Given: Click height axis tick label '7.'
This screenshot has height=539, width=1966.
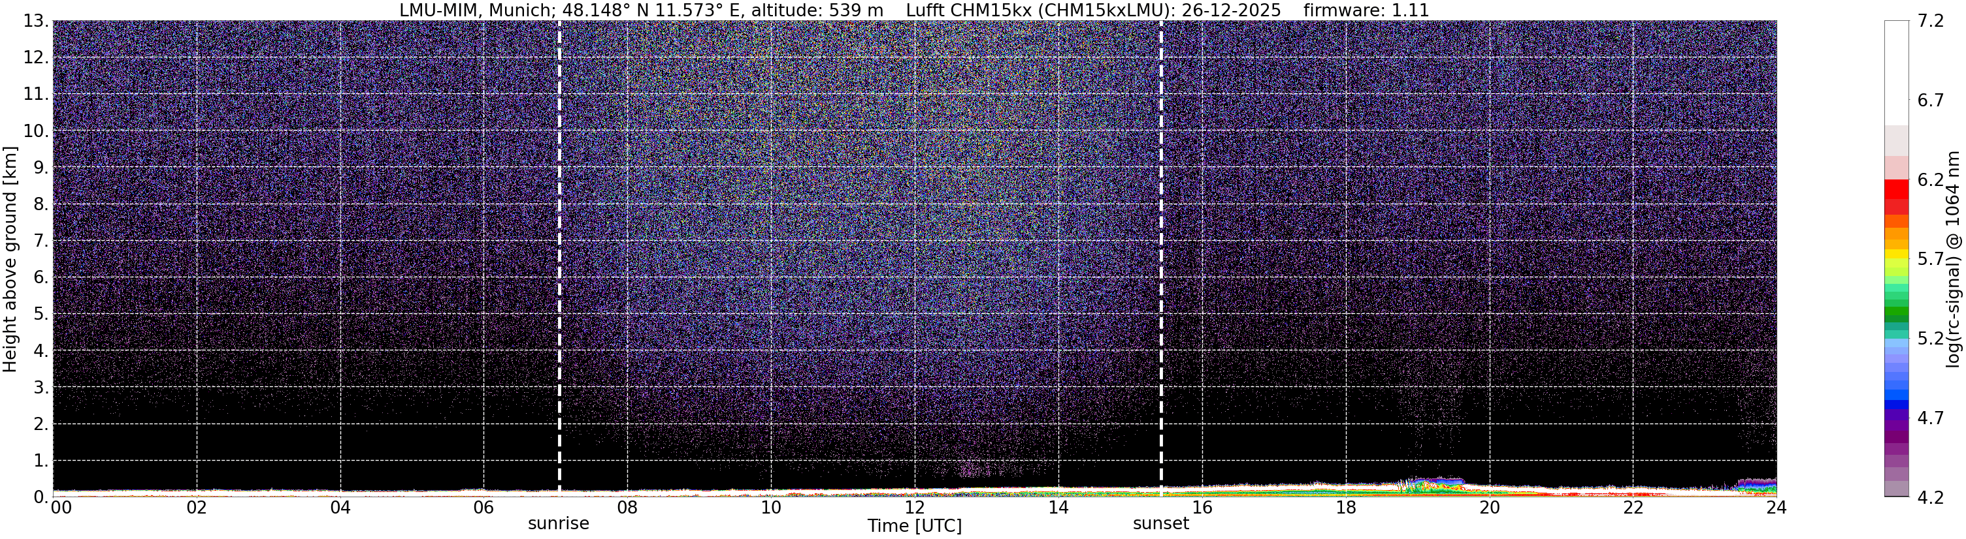Looking at the screenshot, I should (41, 241).
